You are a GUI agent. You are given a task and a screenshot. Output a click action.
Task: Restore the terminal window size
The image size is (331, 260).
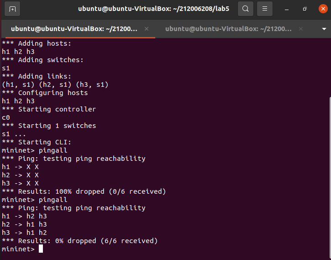(x=305, y=9)
